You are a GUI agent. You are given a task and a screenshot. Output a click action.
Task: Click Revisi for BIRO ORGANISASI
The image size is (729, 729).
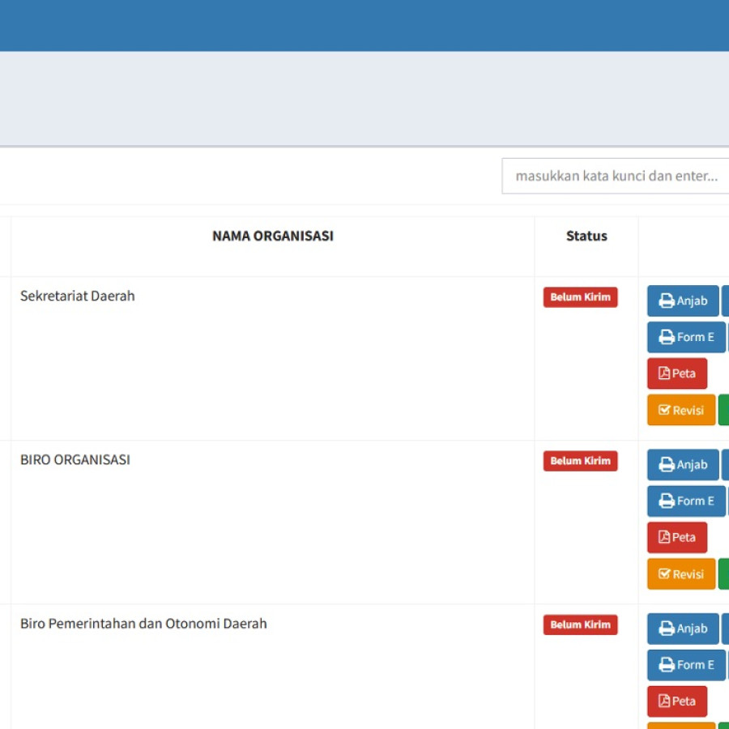[681, 573]
